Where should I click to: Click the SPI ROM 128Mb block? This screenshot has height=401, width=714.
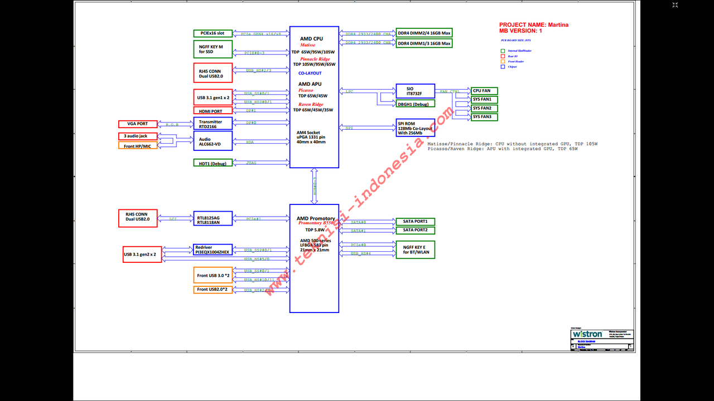(x=415, y=128)
